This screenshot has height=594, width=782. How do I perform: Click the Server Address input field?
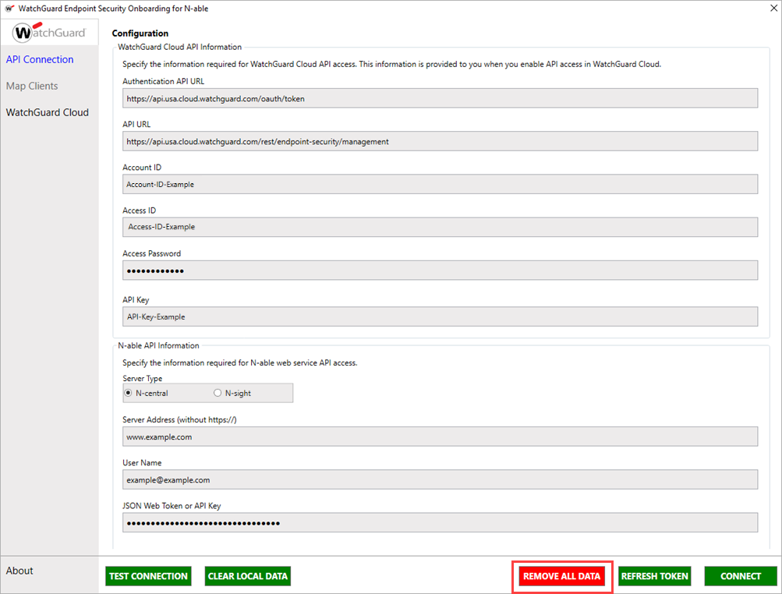coord(439,436)
